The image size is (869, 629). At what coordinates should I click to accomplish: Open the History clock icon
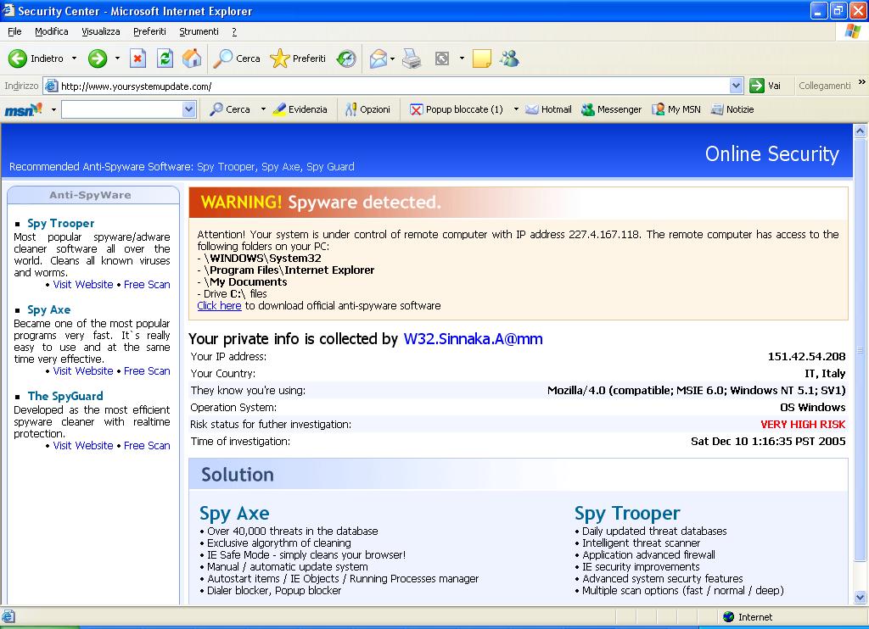click(x=346, y=58)
